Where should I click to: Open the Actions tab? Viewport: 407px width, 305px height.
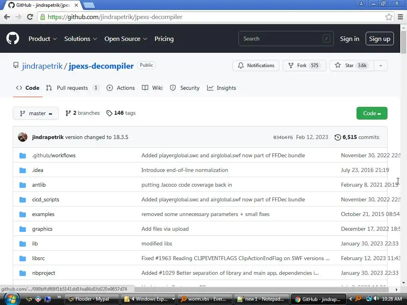click(121, 88)
